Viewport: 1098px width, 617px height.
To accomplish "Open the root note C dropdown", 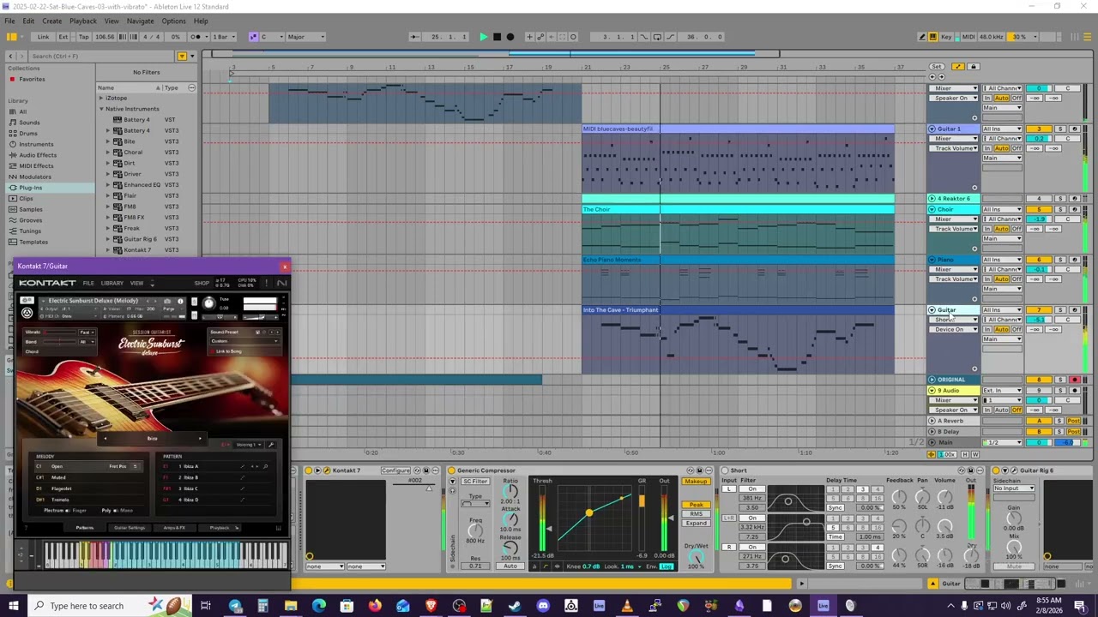I will [x=269, y=37].
